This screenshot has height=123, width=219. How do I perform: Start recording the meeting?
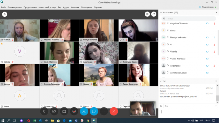point(74,111)
